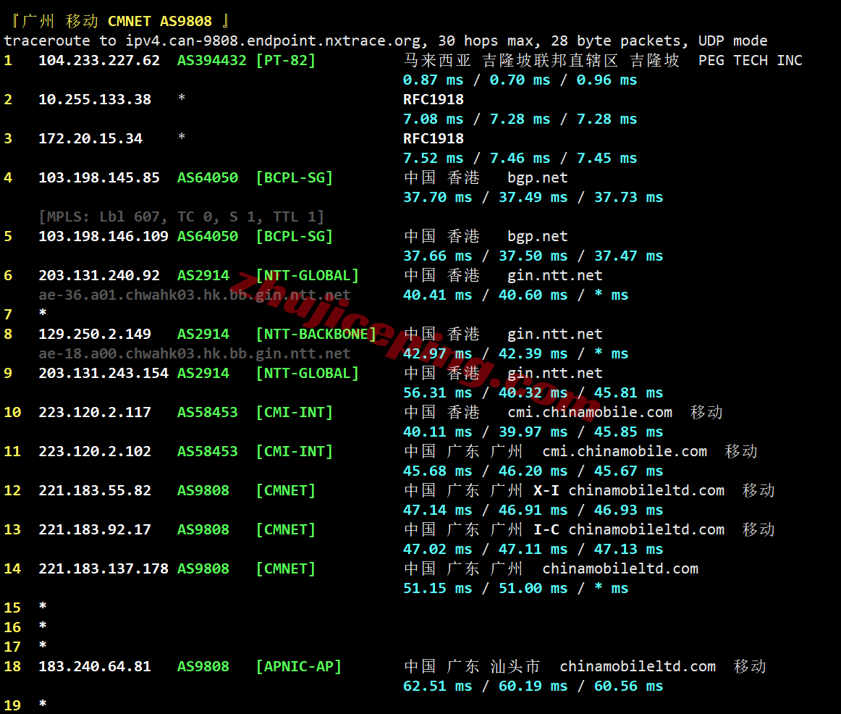Select IP 223.120.2.117
Viewport: 841px width, 714px height.
pyautogui.click(x=95, y=412)
